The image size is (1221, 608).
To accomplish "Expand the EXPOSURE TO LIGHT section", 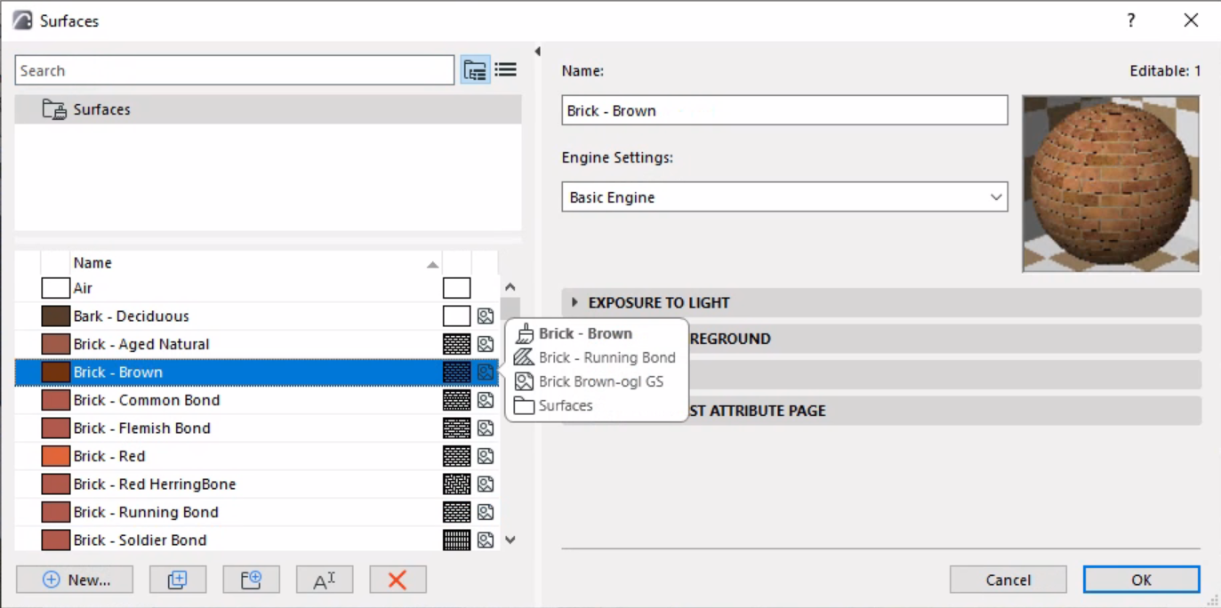I will pyautogui.click(x=881, y=302).
